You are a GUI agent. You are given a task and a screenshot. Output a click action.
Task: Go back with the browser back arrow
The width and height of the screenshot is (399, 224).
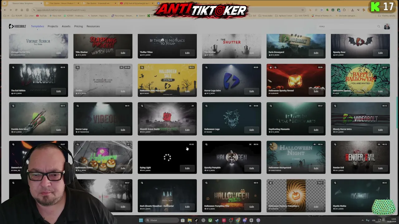[x=5, y=10]
